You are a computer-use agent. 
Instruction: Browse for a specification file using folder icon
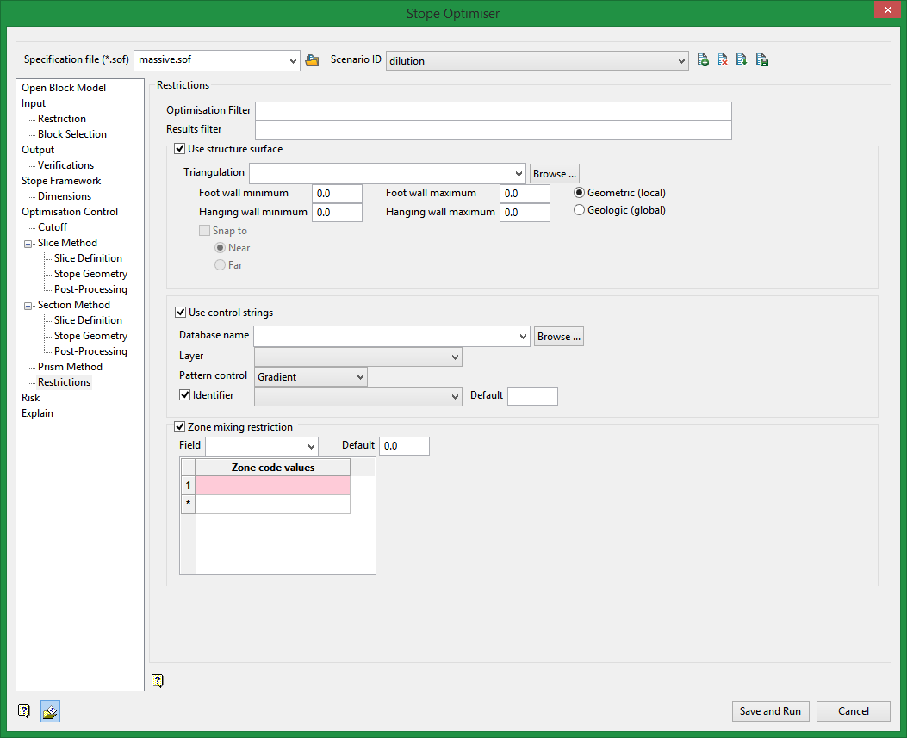click(312, 60)
